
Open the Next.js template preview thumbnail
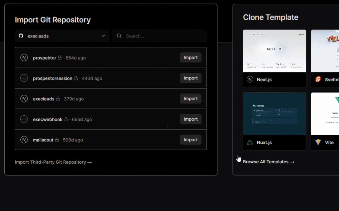pyautogui.click(x=275, y=51)
